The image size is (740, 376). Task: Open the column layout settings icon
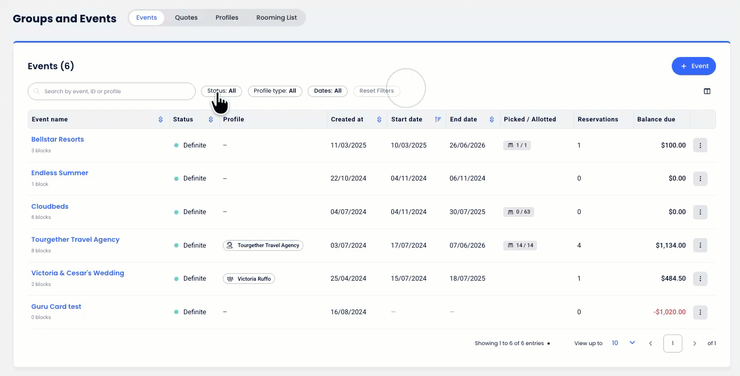tap(707, 91)
